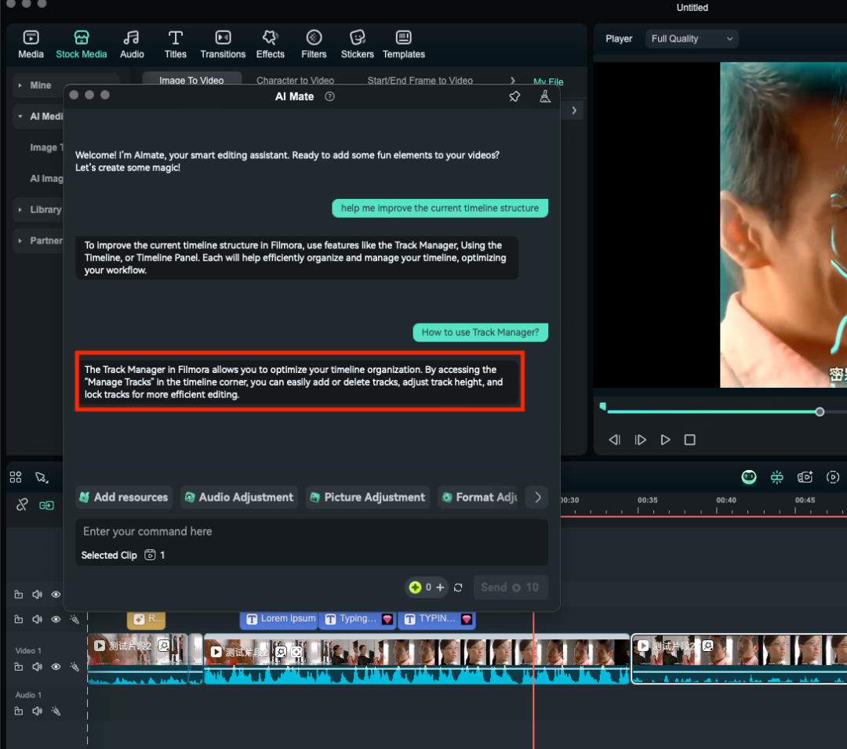Click the Picture Adjustment suggestion
The image size is (847, 749).
click(x=368, y=497)
